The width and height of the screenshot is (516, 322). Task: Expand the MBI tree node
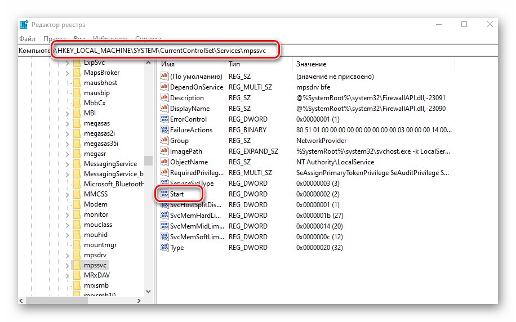(68, 114)
